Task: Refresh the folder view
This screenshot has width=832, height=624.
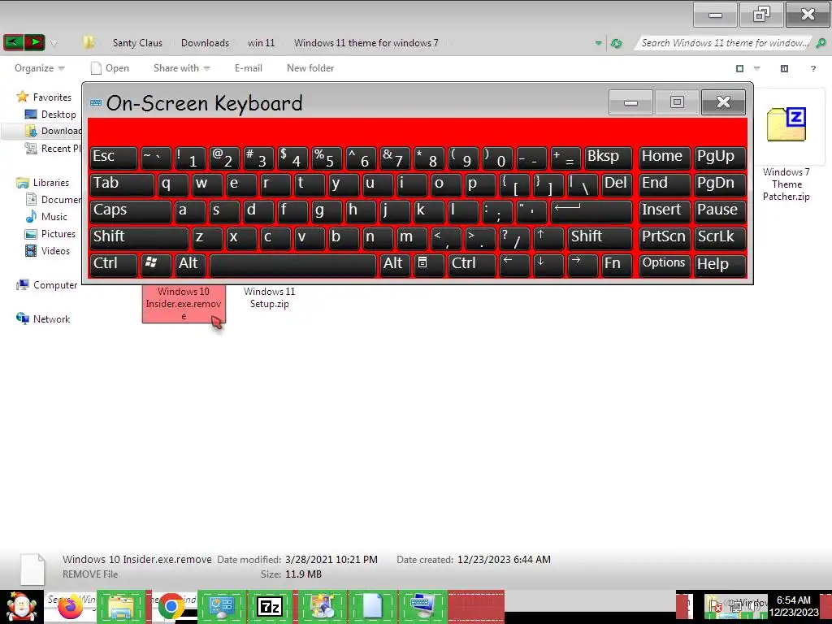Action: tap(616, 43)
